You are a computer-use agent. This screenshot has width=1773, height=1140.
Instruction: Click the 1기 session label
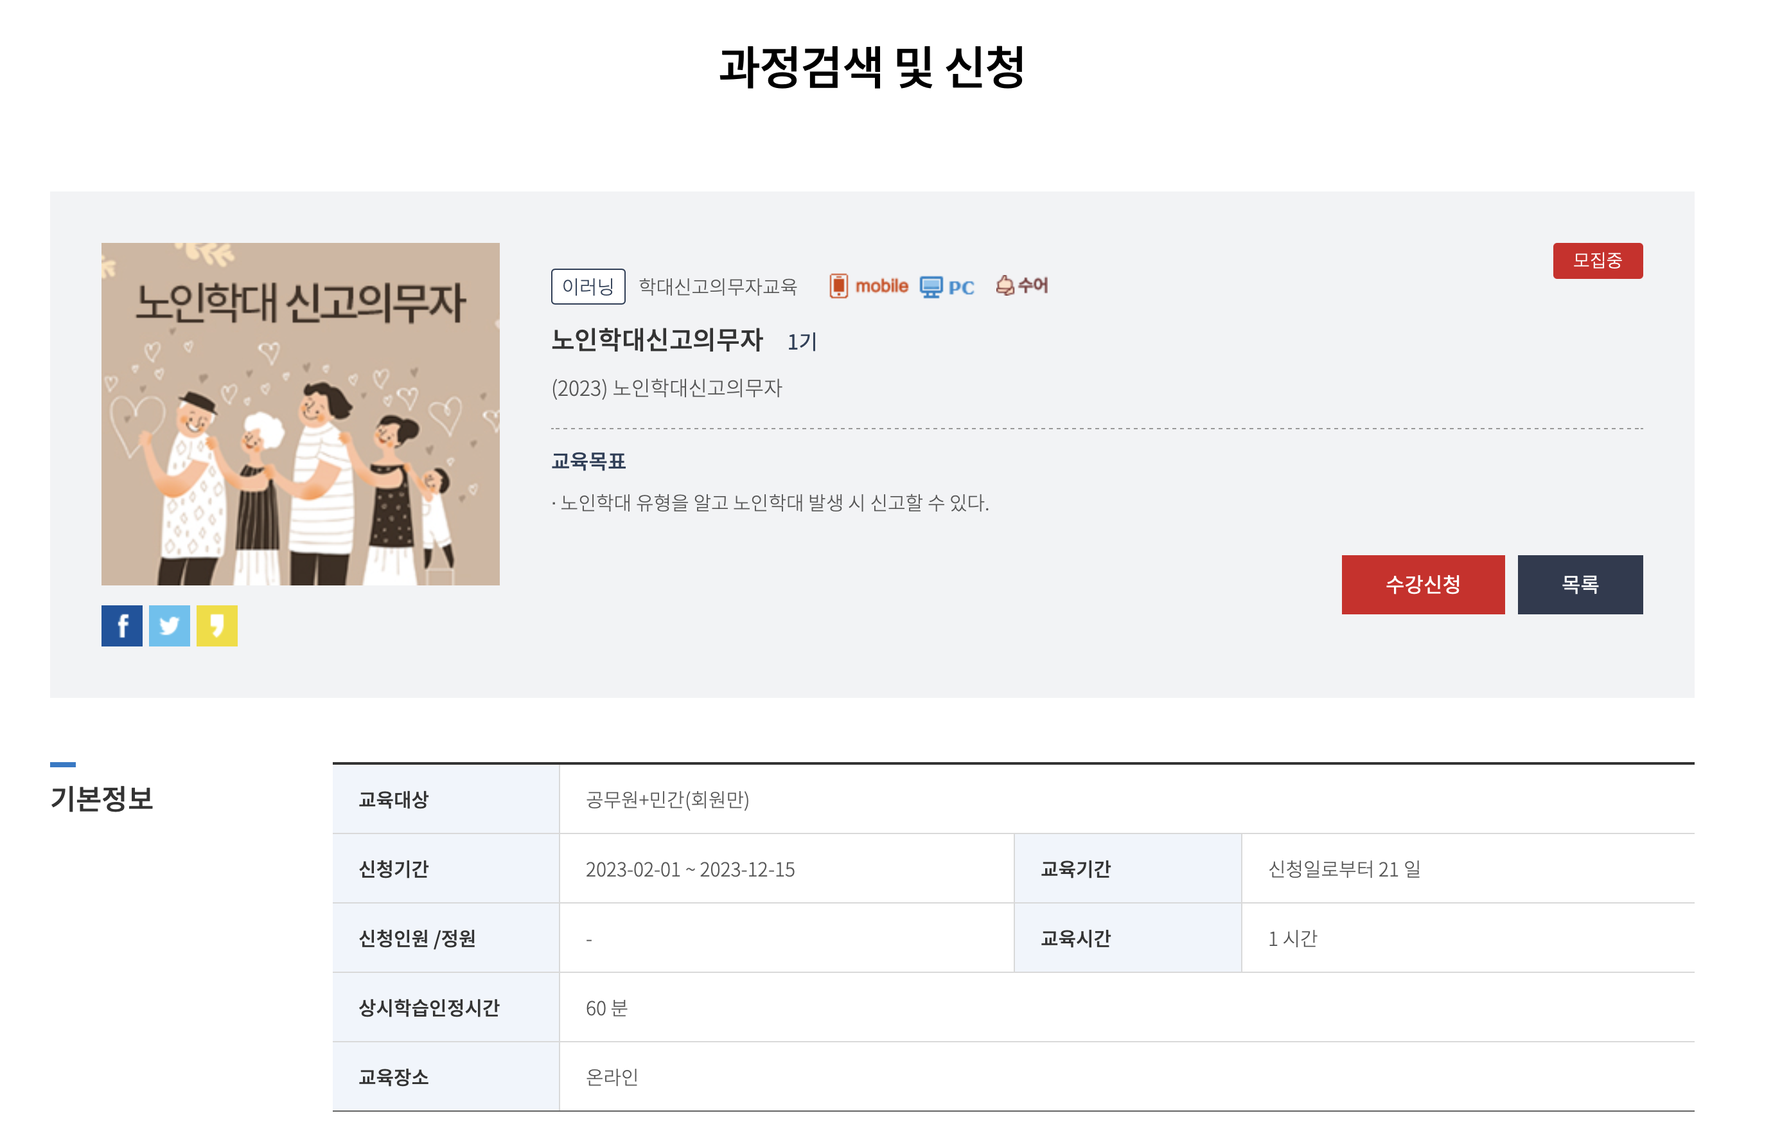click(802, 341)
